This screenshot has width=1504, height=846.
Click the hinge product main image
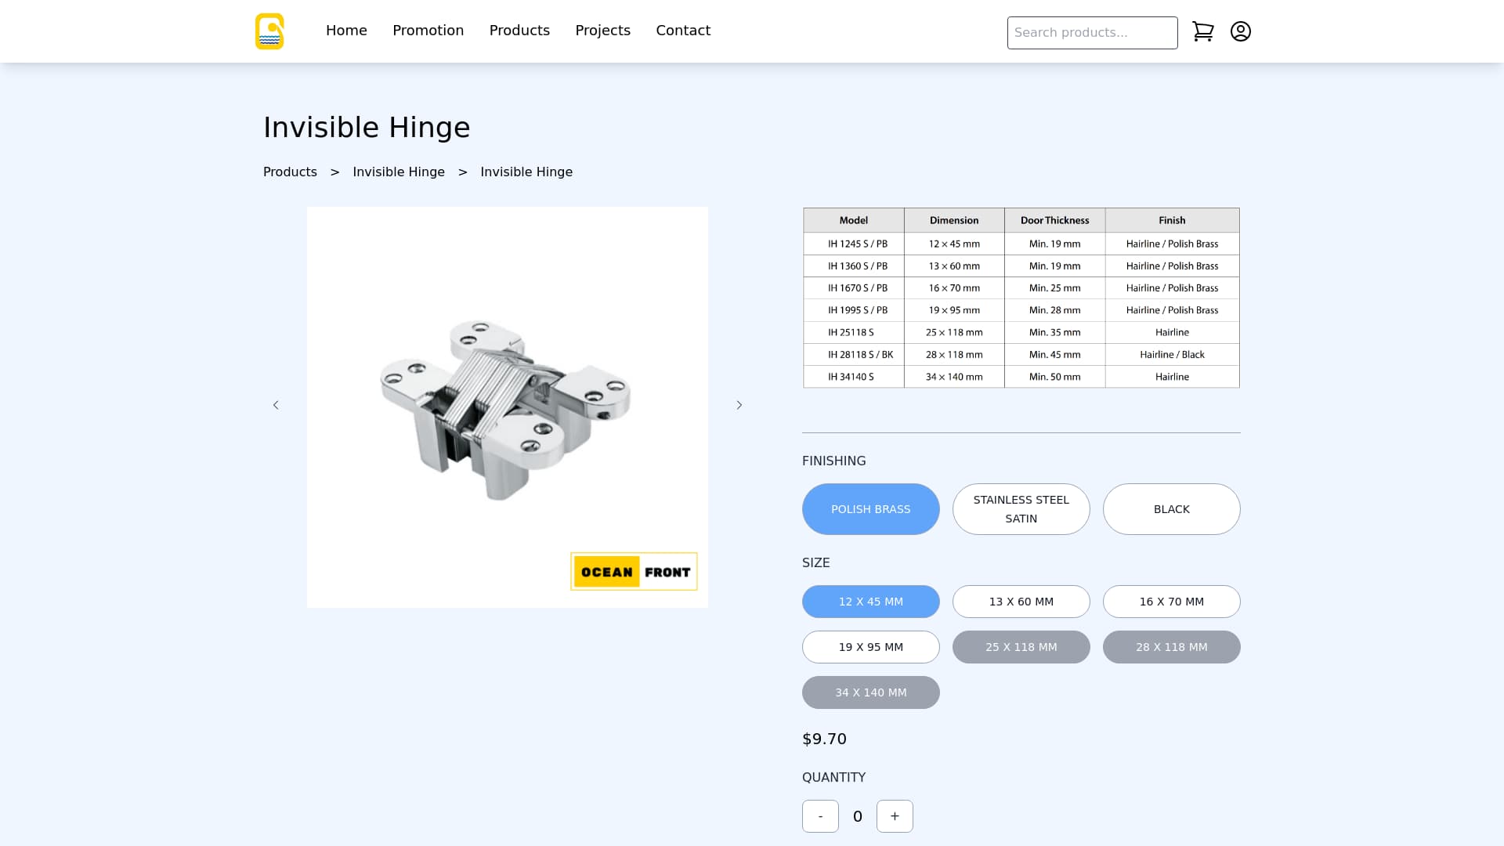507,407
